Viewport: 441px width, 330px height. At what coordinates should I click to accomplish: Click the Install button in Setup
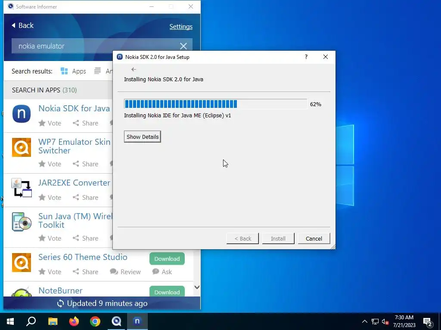coord(278,238)
